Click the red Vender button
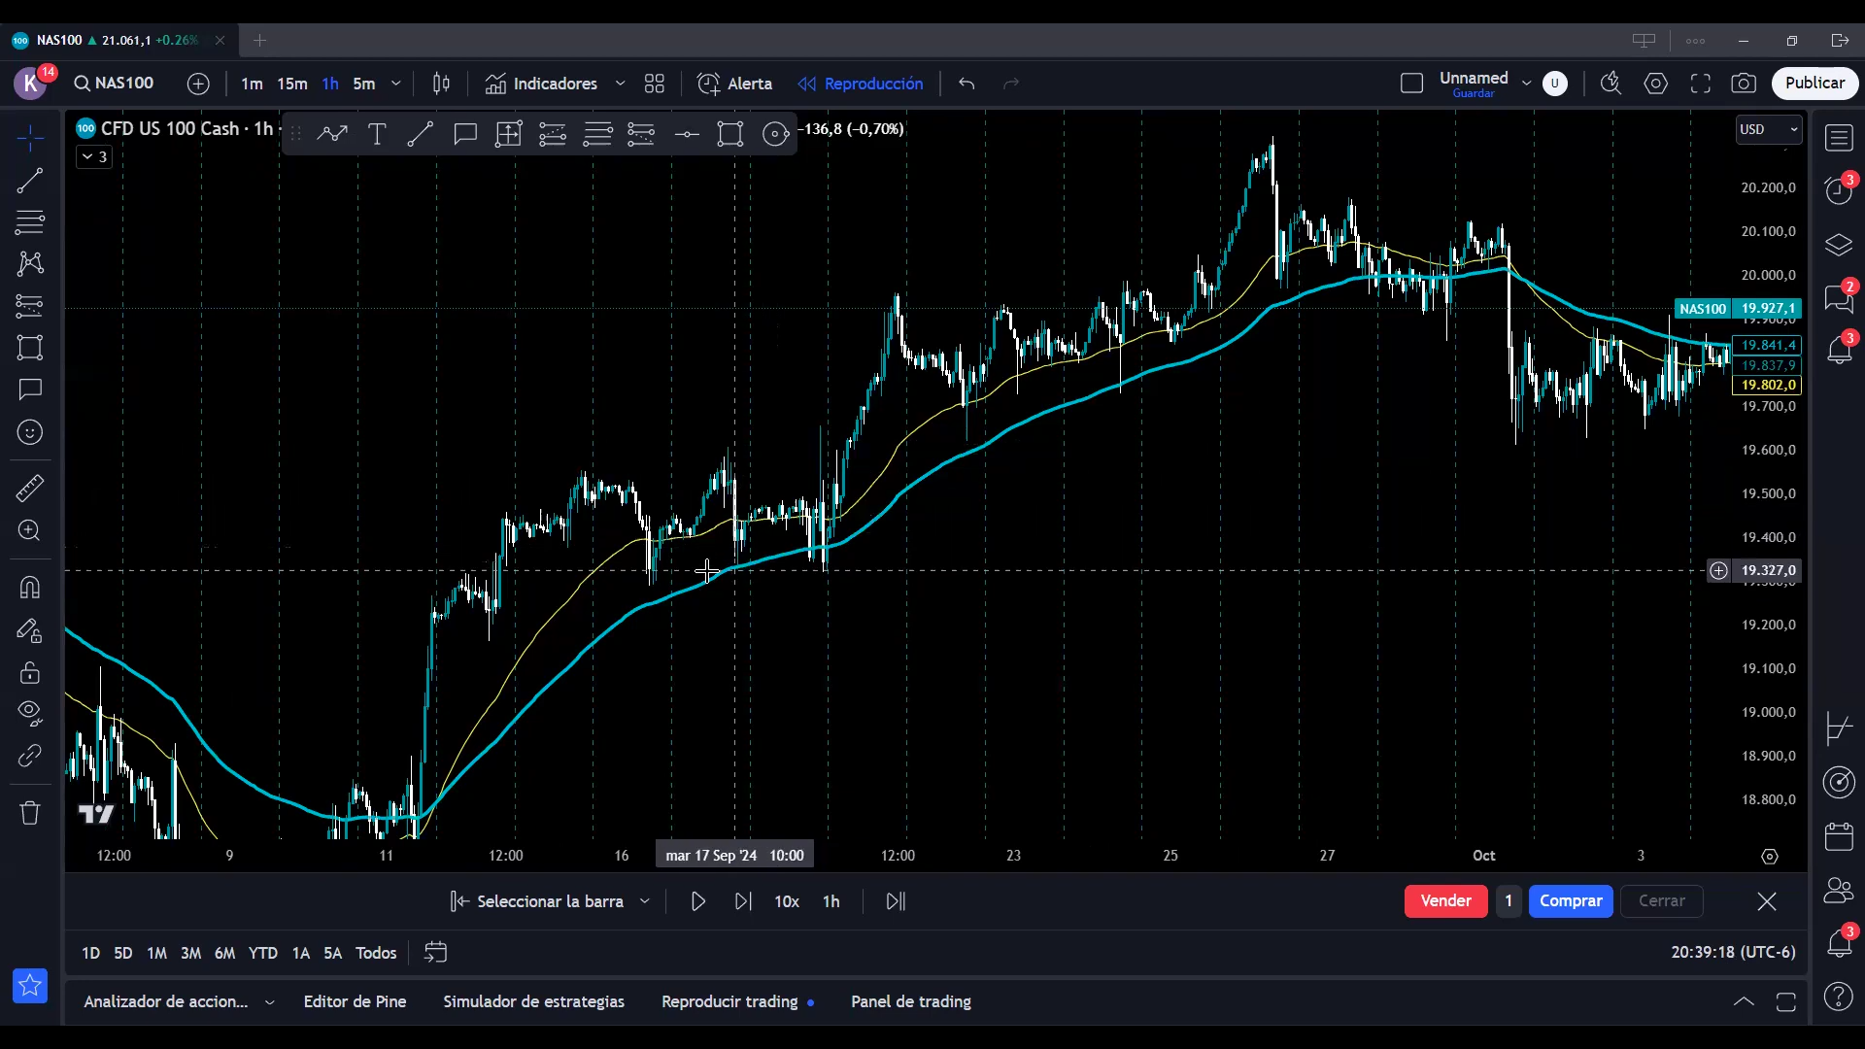This screenshot has height=1049, width=1865. [x=1445, y=901]
